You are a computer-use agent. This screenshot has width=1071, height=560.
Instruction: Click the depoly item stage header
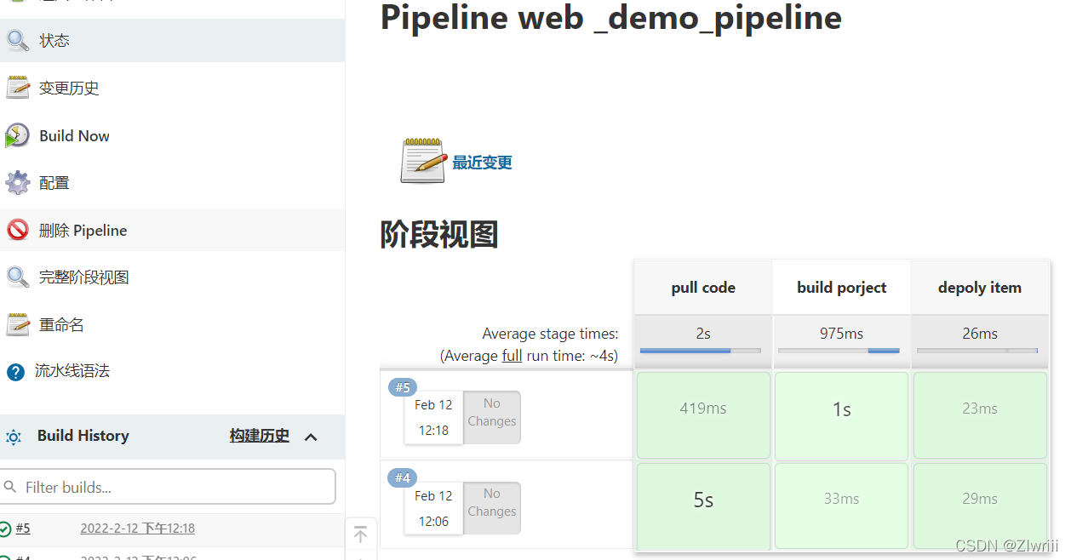click(980, 288)
